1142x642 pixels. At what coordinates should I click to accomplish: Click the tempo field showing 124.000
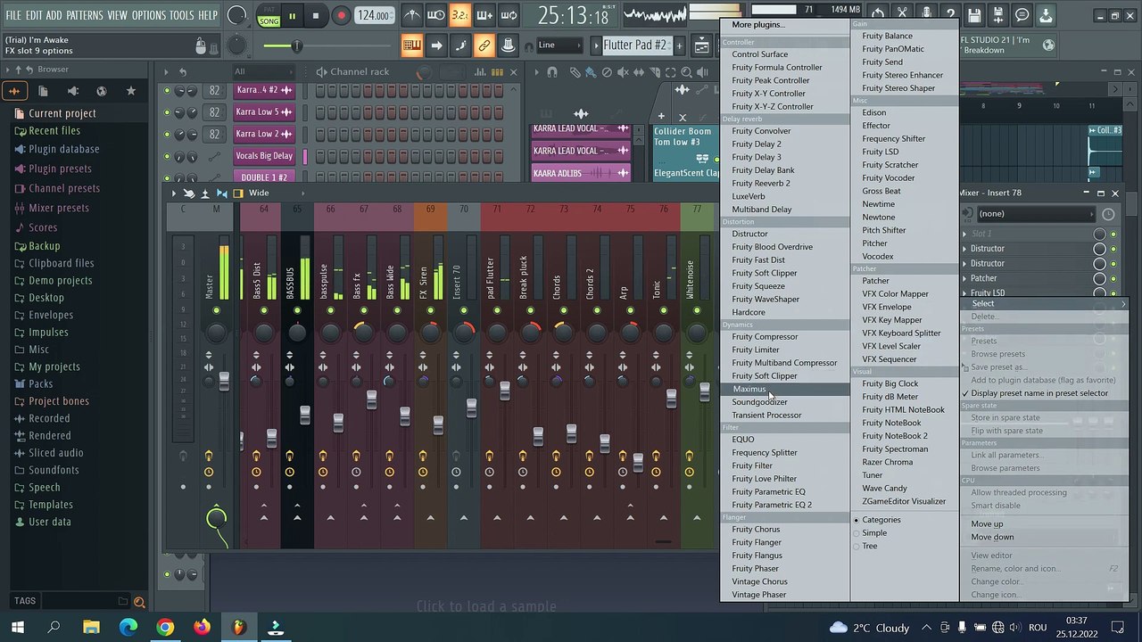(374, 16)
